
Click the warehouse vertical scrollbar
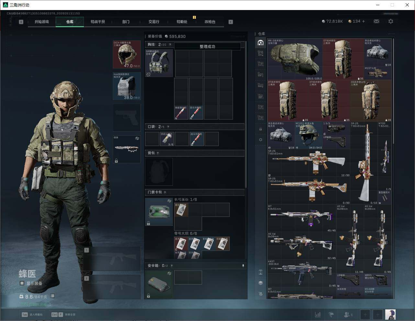393,91
